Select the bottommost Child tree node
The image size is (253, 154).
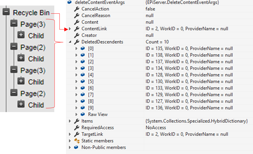[36, 105]
